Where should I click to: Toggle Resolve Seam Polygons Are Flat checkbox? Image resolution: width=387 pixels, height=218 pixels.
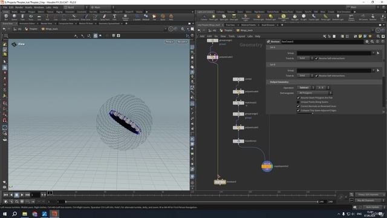pyautogui.click(x=298, y=98)
